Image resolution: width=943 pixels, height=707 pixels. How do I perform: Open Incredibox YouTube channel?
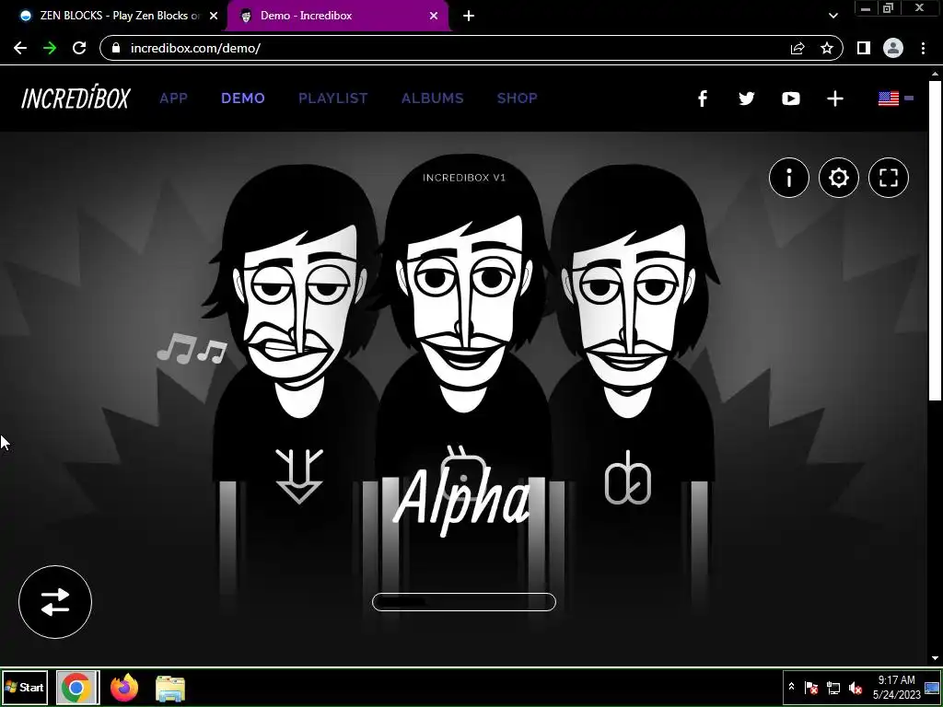(790, 99)
